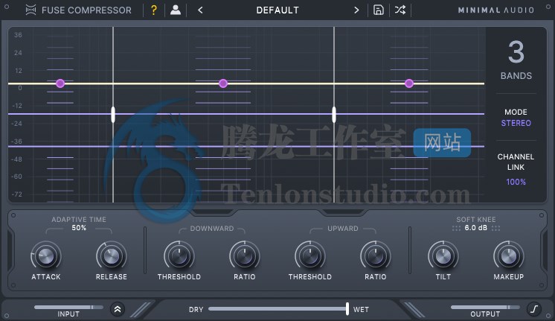
Task: Randomize preset with the shuffle icon
Action: point(400,10)
